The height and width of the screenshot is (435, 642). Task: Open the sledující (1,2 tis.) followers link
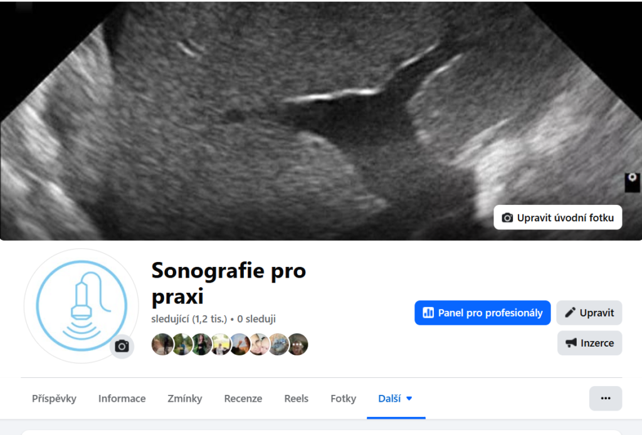(x=189, y=319)
